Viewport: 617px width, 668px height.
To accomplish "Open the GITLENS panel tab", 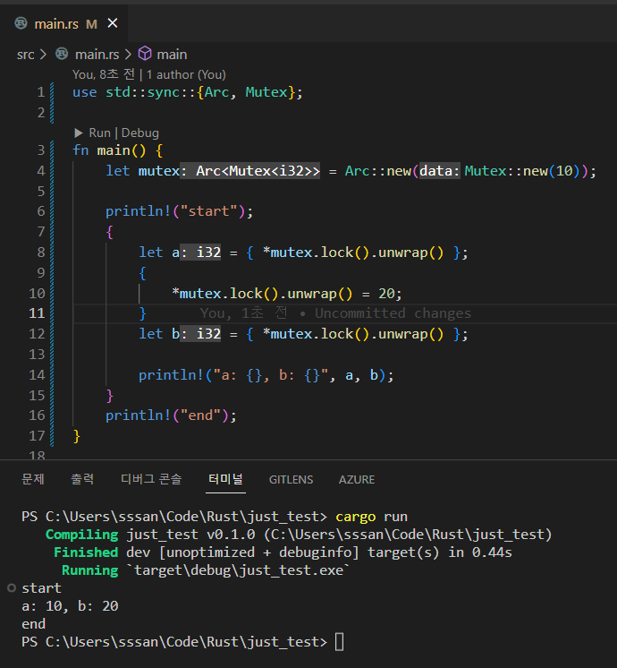I will [291, 479].
